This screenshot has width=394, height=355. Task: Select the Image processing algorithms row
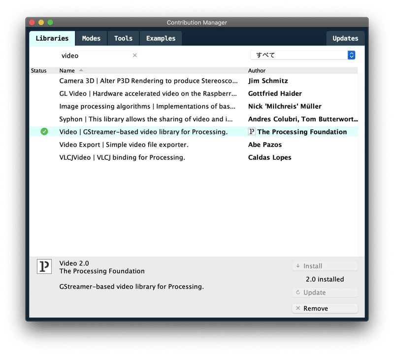[194, 106]
